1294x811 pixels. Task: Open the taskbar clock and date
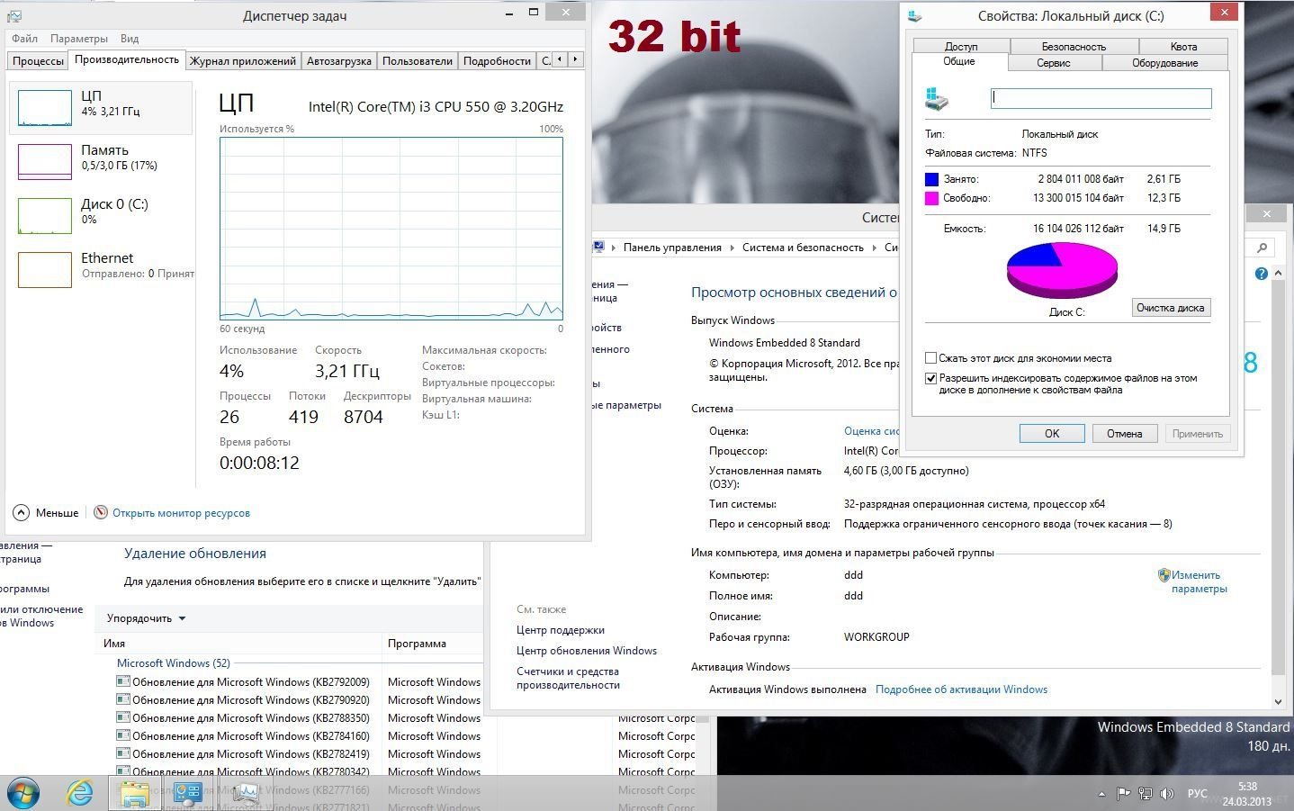tap(1247, 794)
